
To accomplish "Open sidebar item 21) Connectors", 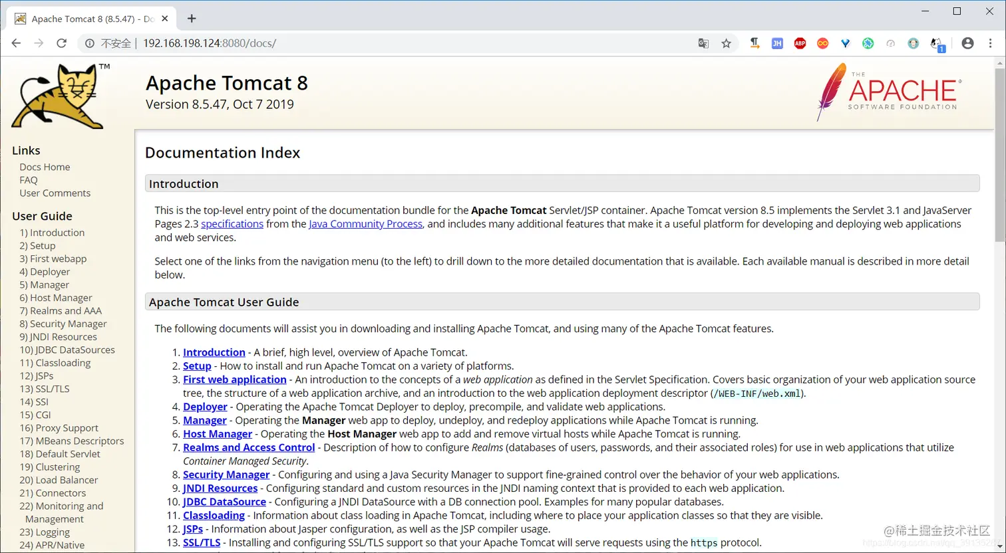I will tap(53, 493).
